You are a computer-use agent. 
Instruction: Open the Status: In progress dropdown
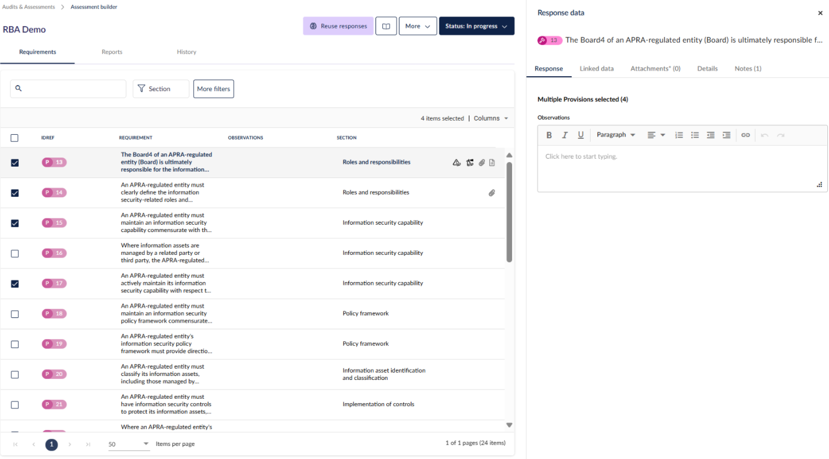(477, 26)
